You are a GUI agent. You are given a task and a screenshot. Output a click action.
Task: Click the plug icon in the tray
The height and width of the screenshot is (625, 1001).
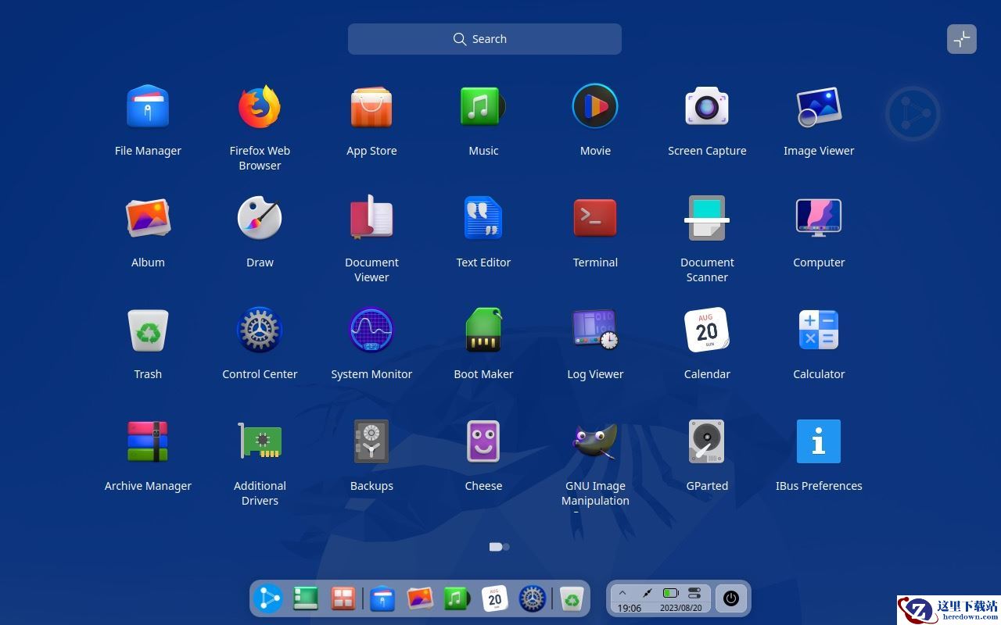coord(647,594)
